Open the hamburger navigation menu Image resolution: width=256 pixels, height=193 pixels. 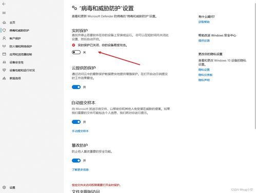4,13
